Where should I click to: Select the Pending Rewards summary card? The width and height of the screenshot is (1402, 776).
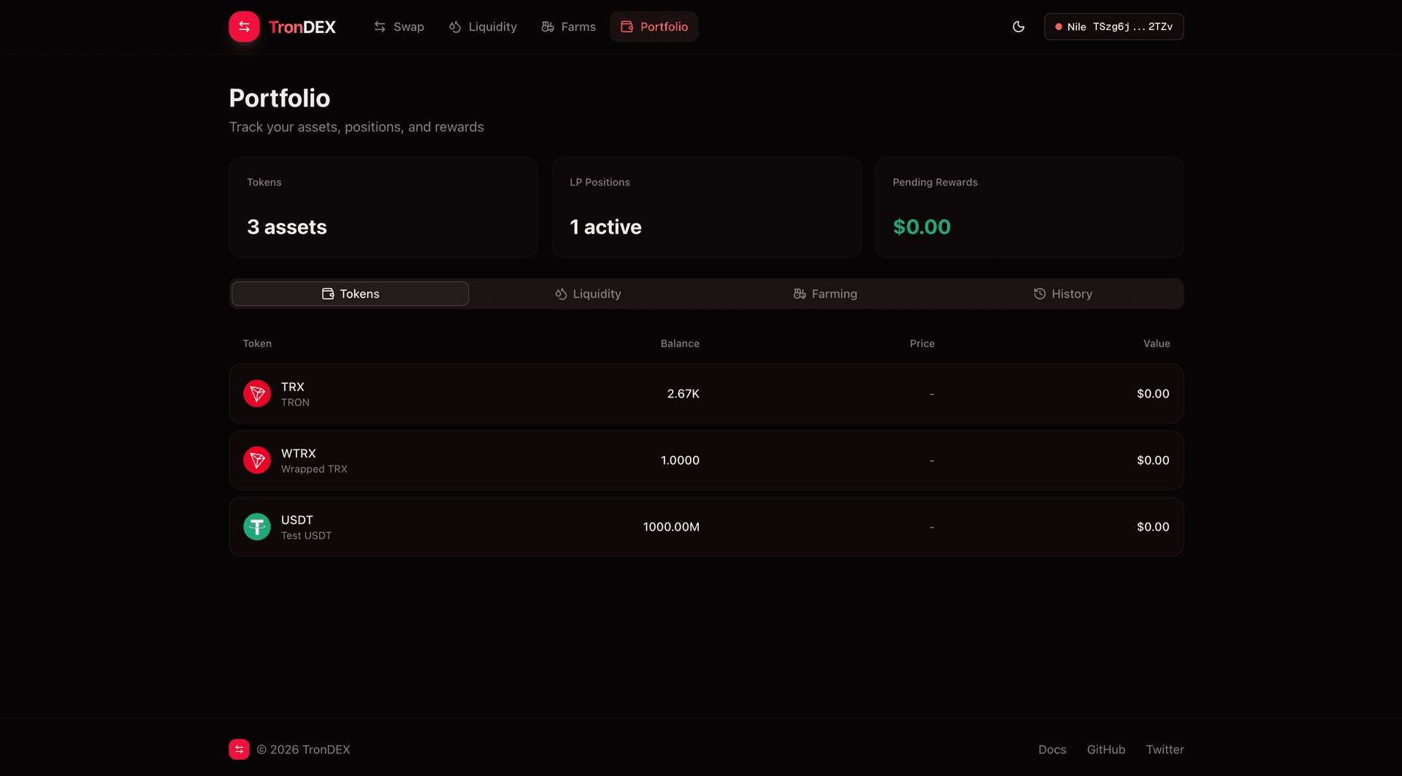click(x=1029, y=208)
